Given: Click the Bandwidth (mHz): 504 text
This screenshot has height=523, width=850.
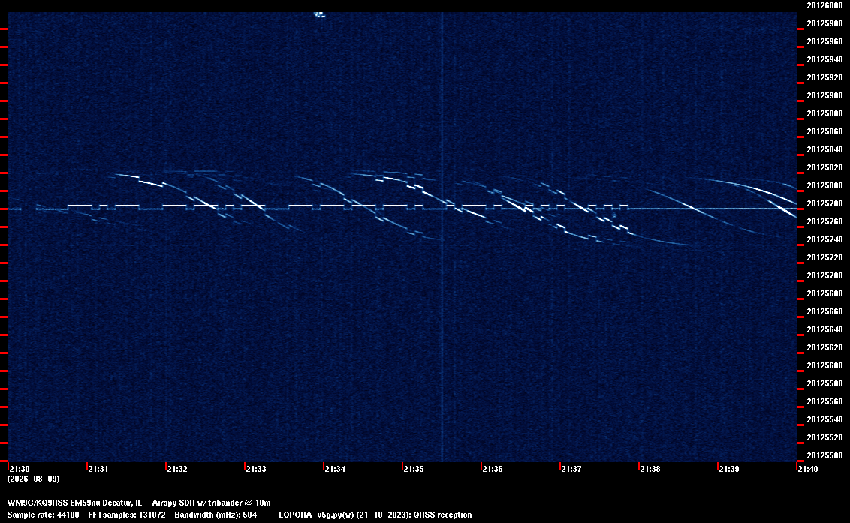Looking at the screenshot, I should pos(216,515).
